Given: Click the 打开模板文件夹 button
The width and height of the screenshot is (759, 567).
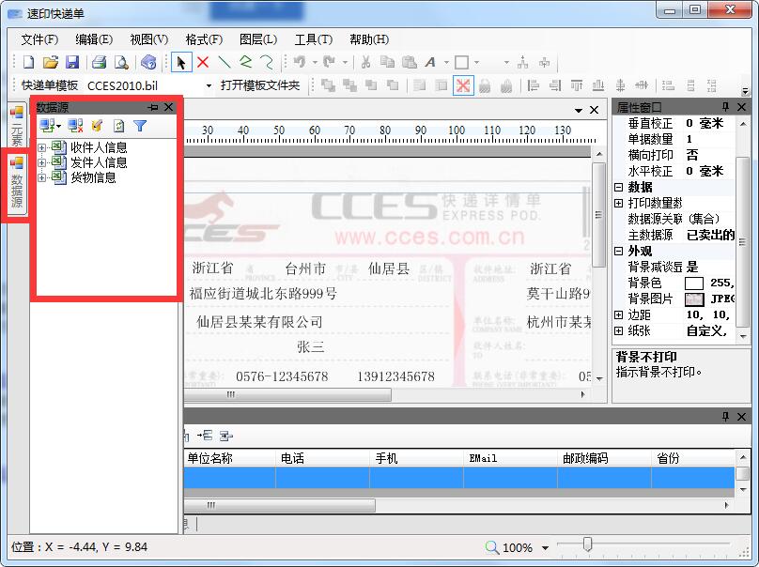Looking at the screenshot, I should click(x=260, y=85).
